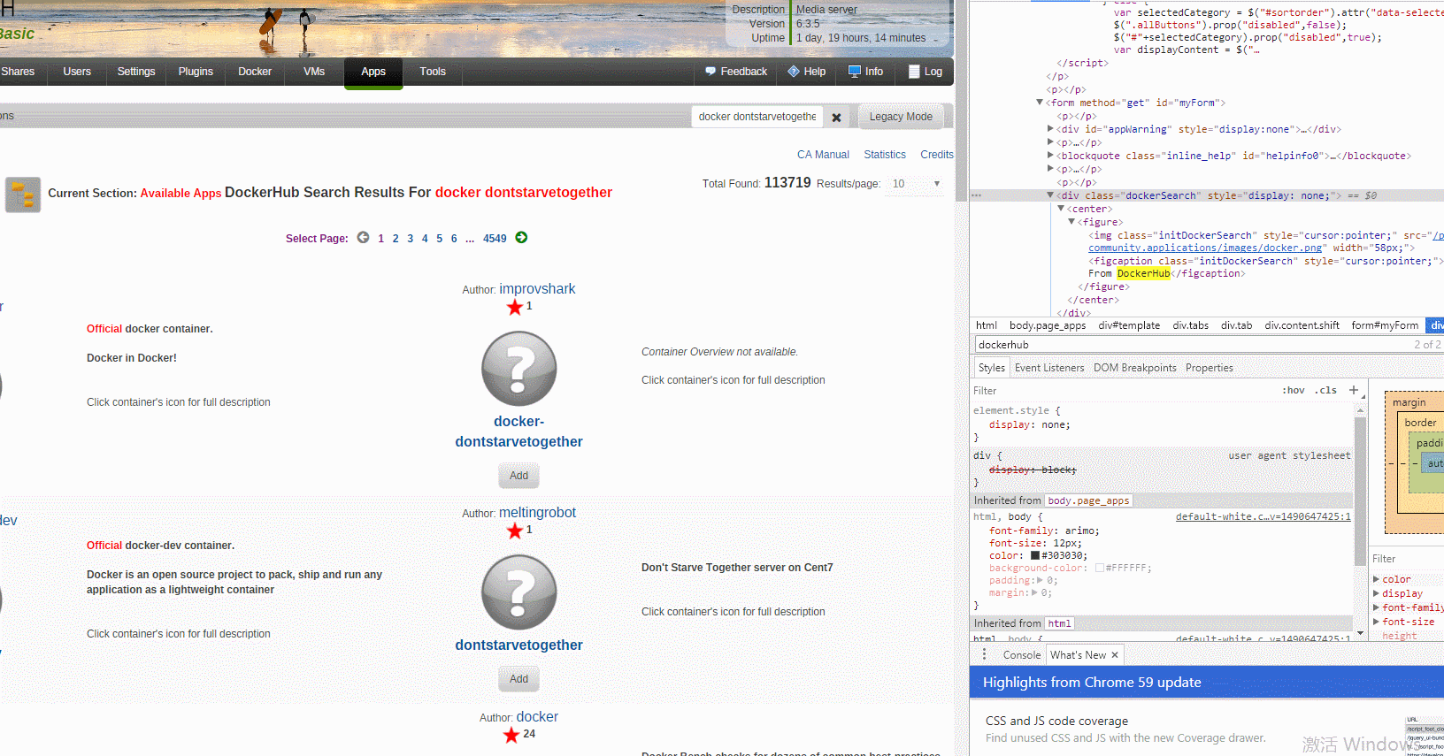Image resolution: width=1444 pixels, height=756 pixels.
Task: Open DevTools drawer three-dot menu
Action: pos(984,654)
